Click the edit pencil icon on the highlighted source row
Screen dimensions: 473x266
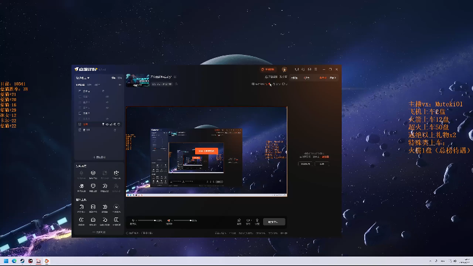pos(111,124)
